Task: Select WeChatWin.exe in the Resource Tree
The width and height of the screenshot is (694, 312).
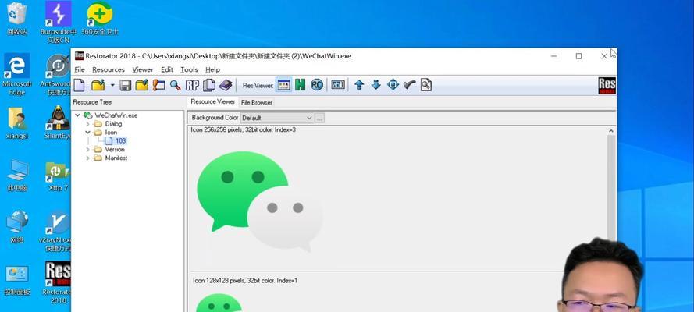Action: [x=116, y=115]
